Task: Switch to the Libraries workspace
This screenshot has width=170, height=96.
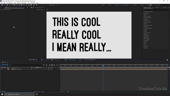Action: click(135, 5)
